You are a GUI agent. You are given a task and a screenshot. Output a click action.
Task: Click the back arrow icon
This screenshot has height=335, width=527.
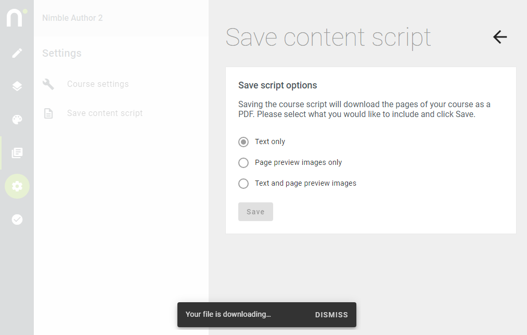[x=500, y=36]
